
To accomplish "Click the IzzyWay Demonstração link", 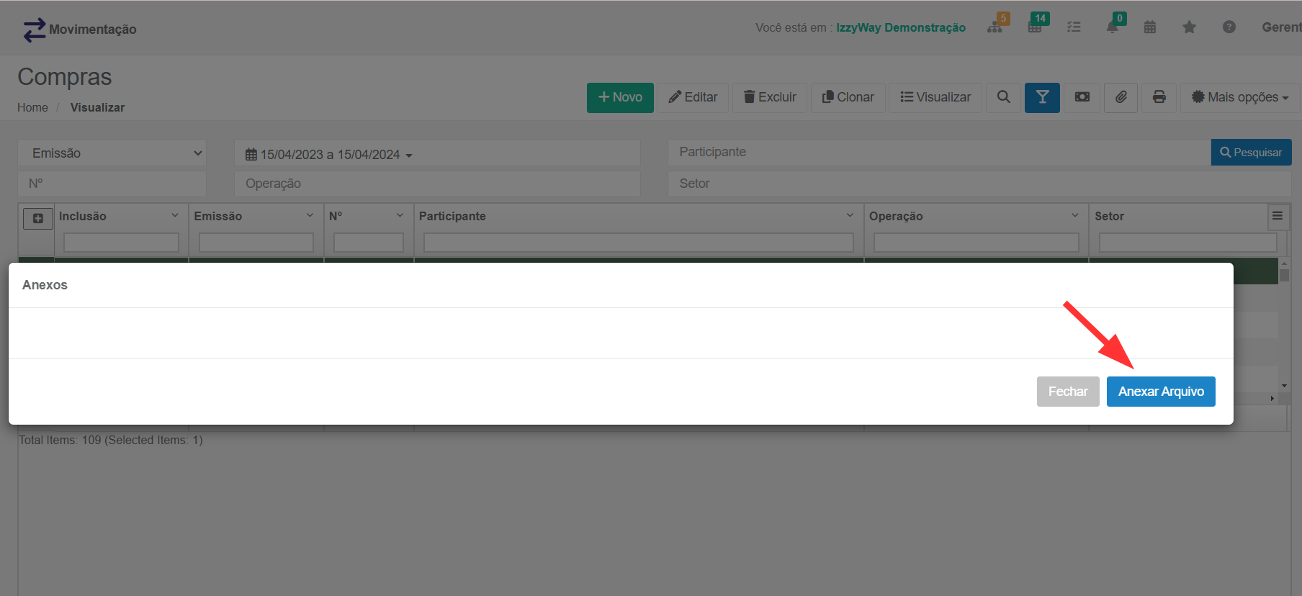I will point(901,27).
